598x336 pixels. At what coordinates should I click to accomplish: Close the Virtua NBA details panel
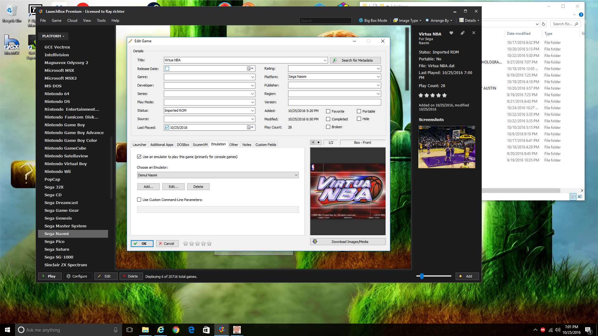click(474, 33)
